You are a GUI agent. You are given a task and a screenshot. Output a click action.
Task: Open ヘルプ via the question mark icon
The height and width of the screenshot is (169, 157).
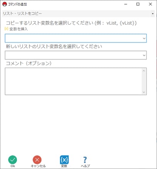[85, 160]
